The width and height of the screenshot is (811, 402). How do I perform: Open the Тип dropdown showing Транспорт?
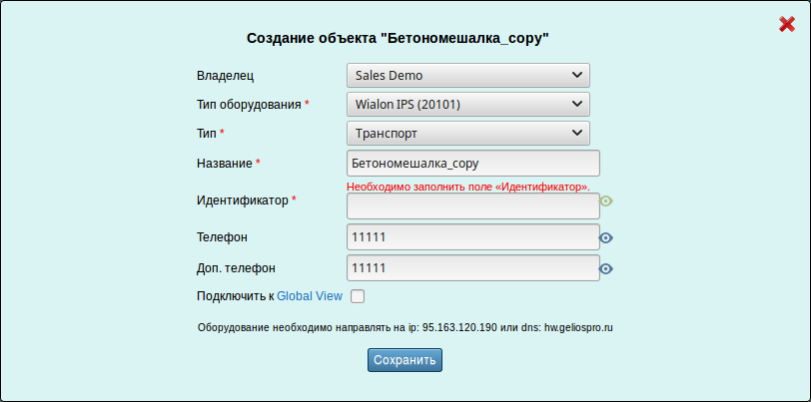click(x=467, y=133)
